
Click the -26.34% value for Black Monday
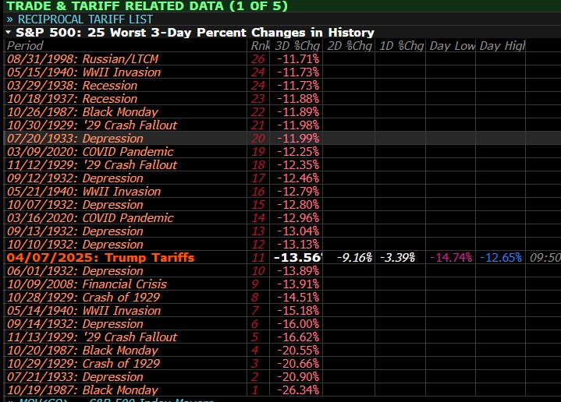click(298, 390)
